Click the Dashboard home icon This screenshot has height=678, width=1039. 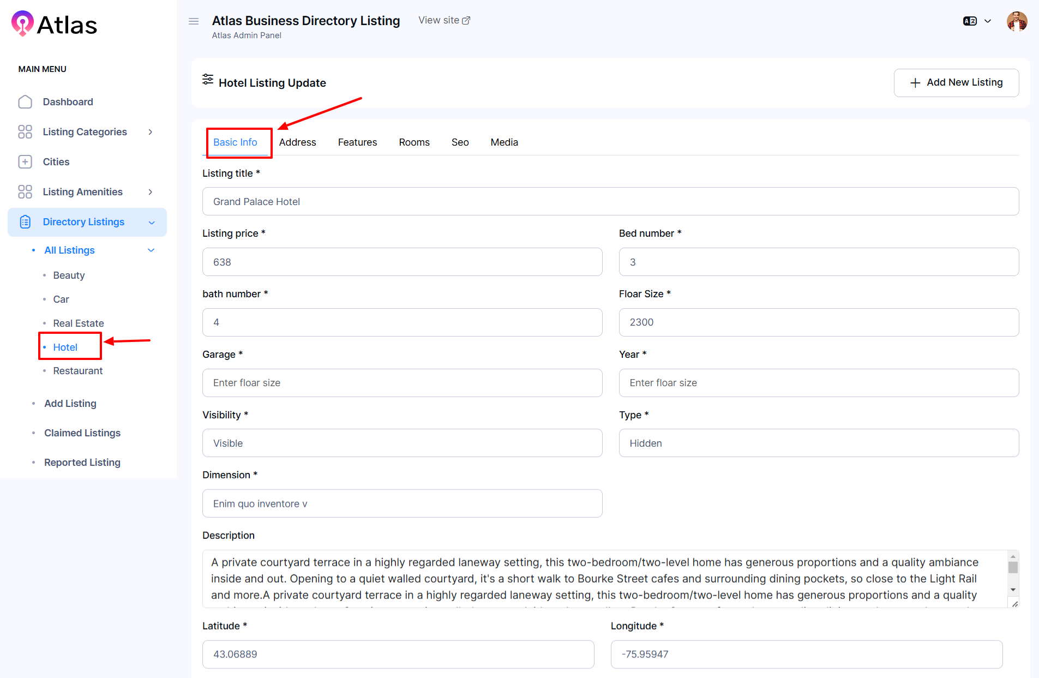coord(25,102)
